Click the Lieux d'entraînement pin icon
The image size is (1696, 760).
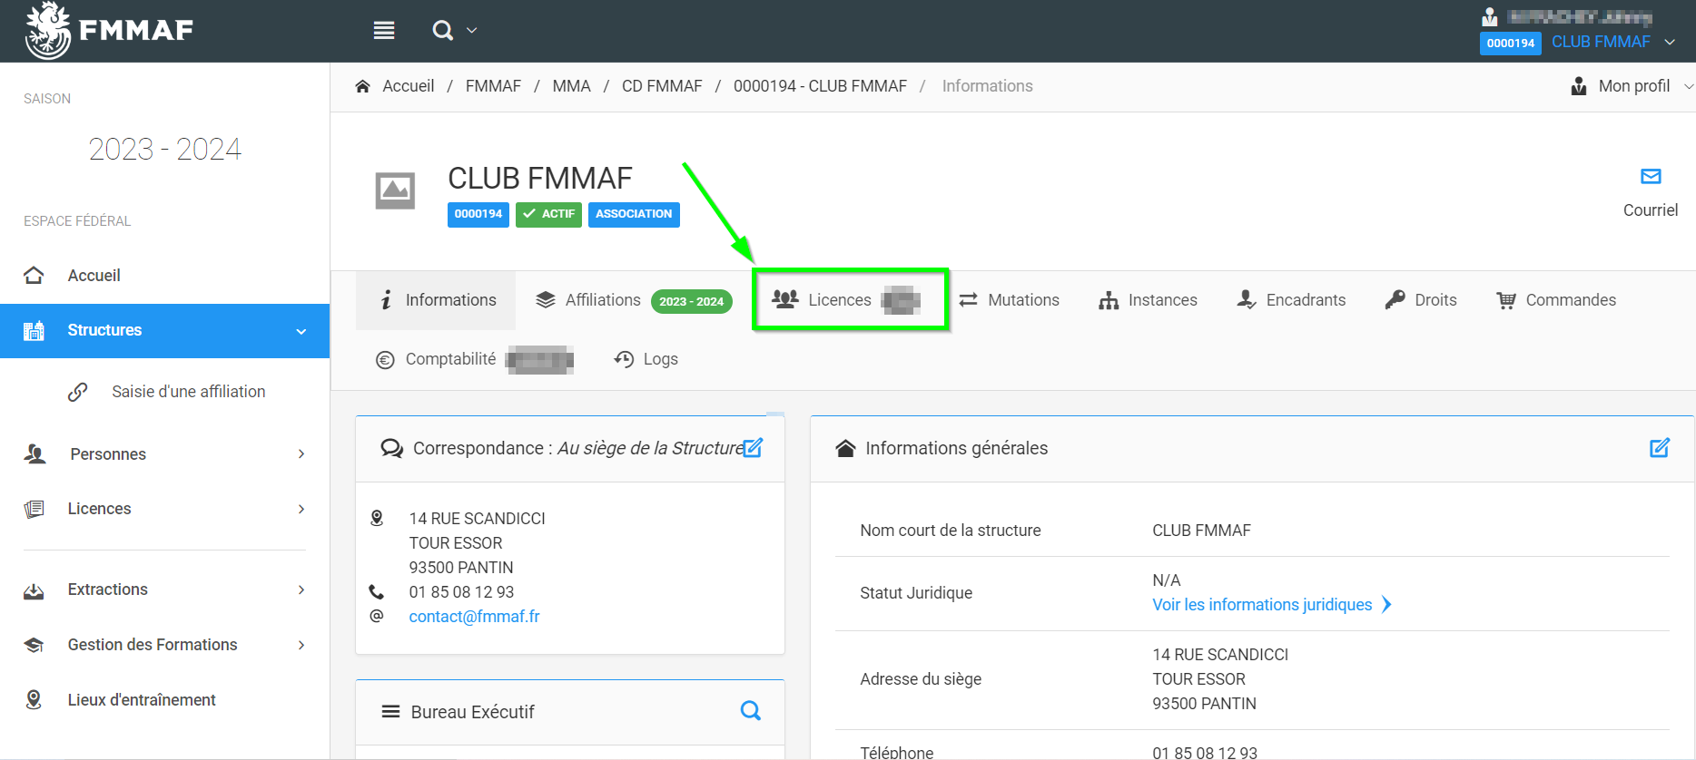tap(34, 699)
